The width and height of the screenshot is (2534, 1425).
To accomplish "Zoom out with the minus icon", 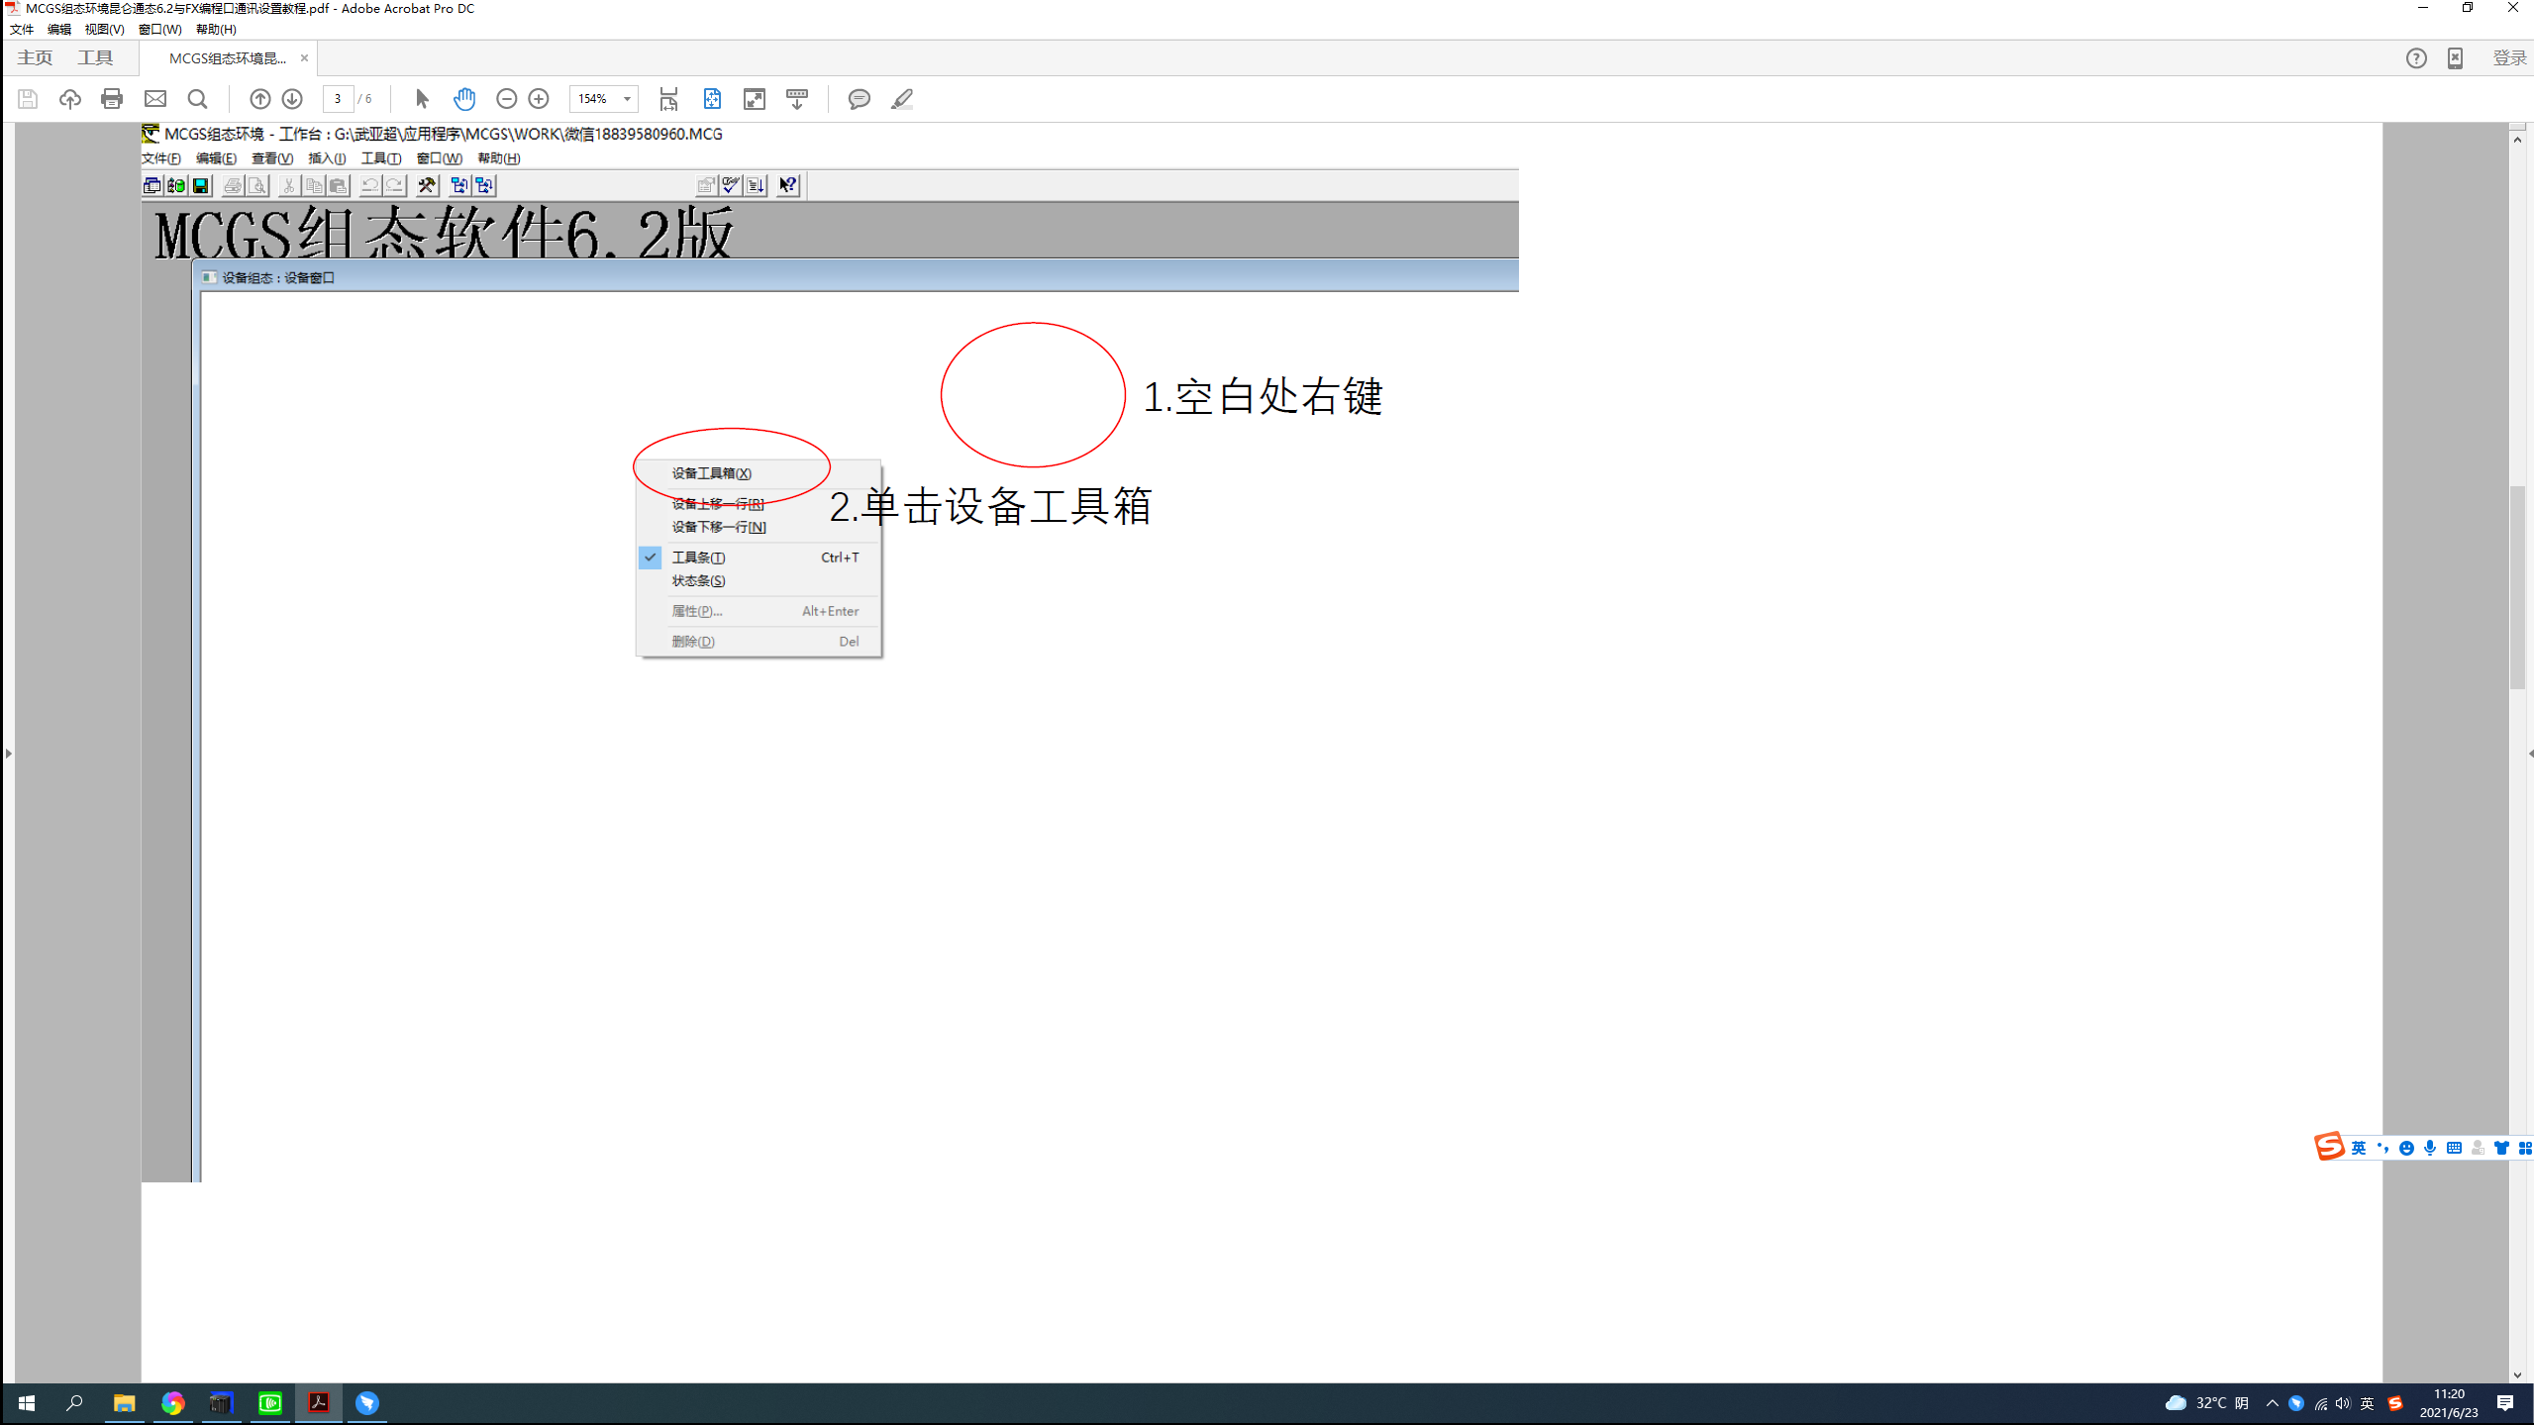I will pyautogui.click(x=506, y=99).
